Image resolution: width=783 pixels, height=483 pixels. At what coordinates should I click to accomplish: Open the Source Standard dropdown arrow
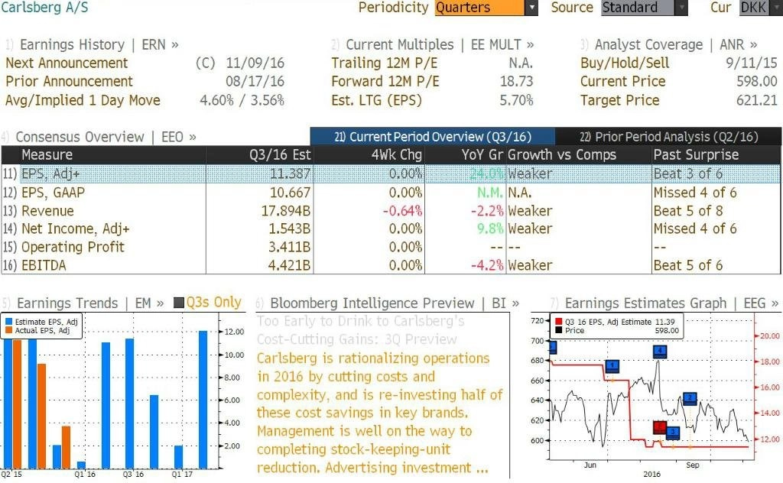click(x=681, y=8)
